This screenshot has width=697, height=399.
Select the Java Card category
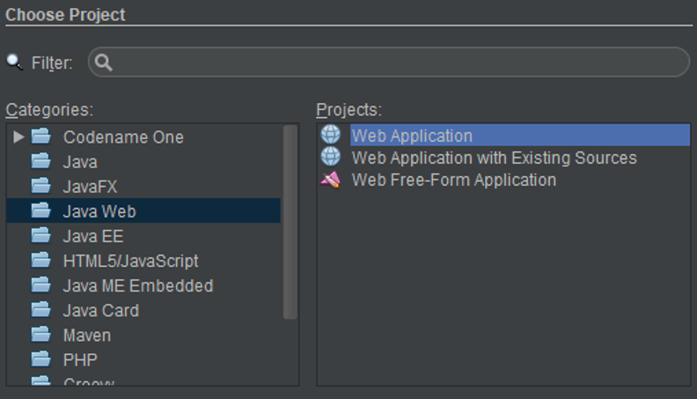(100, 310)
